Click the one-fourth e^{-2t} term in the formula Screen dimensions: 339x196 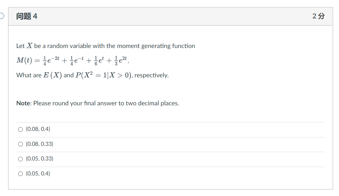(x=51, y=60)
